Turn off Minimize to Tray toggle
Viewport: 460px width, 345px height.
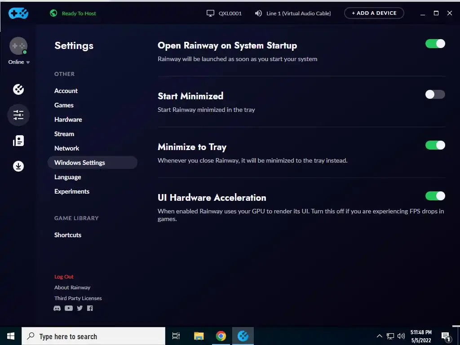click(x=435, y=145)
